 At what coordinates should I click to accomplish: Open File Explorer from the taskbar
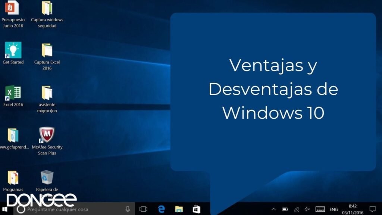coord(179,209)
